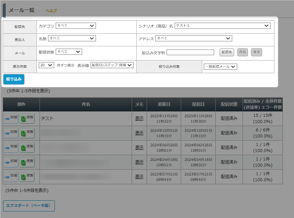Viewport: 294px width, 218px height.
Task: Click the 絞込み文字列 text field
Action: click(190, 52)
